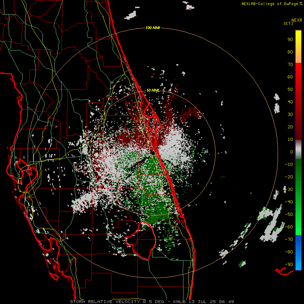Click the -50 knot scale label
Viewport: 304px width, 304px height.
click(289, 214)
